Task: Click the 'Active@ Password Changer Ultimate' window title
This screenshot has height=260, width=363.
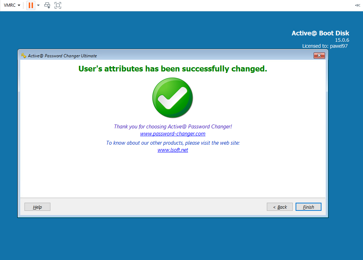Action: point(62,56)
